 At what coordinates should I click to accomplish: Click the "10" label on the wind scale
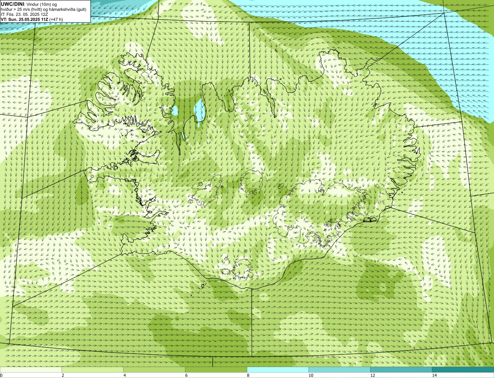coord(311,375)
